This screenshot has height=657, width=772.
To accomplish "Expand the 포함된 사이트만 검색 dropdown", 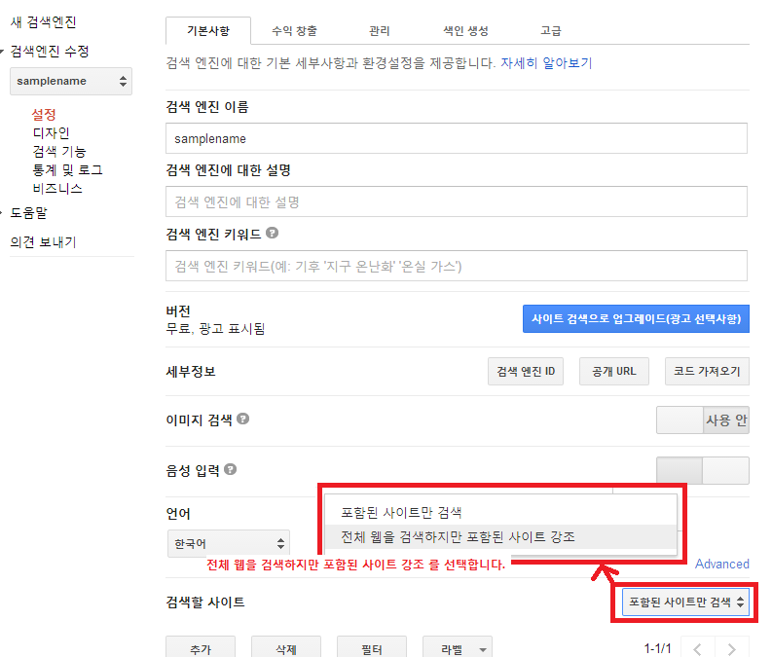I will [x=686, y=602].
